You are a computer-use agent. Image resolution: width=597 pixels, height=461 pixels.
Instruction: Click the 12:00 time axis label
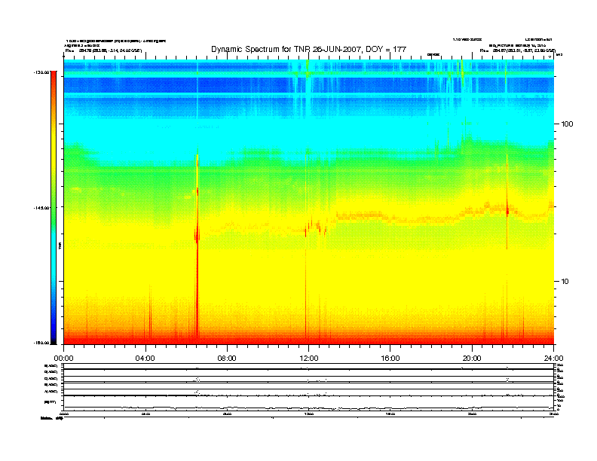pyautogui.click(x=309, y=359)
